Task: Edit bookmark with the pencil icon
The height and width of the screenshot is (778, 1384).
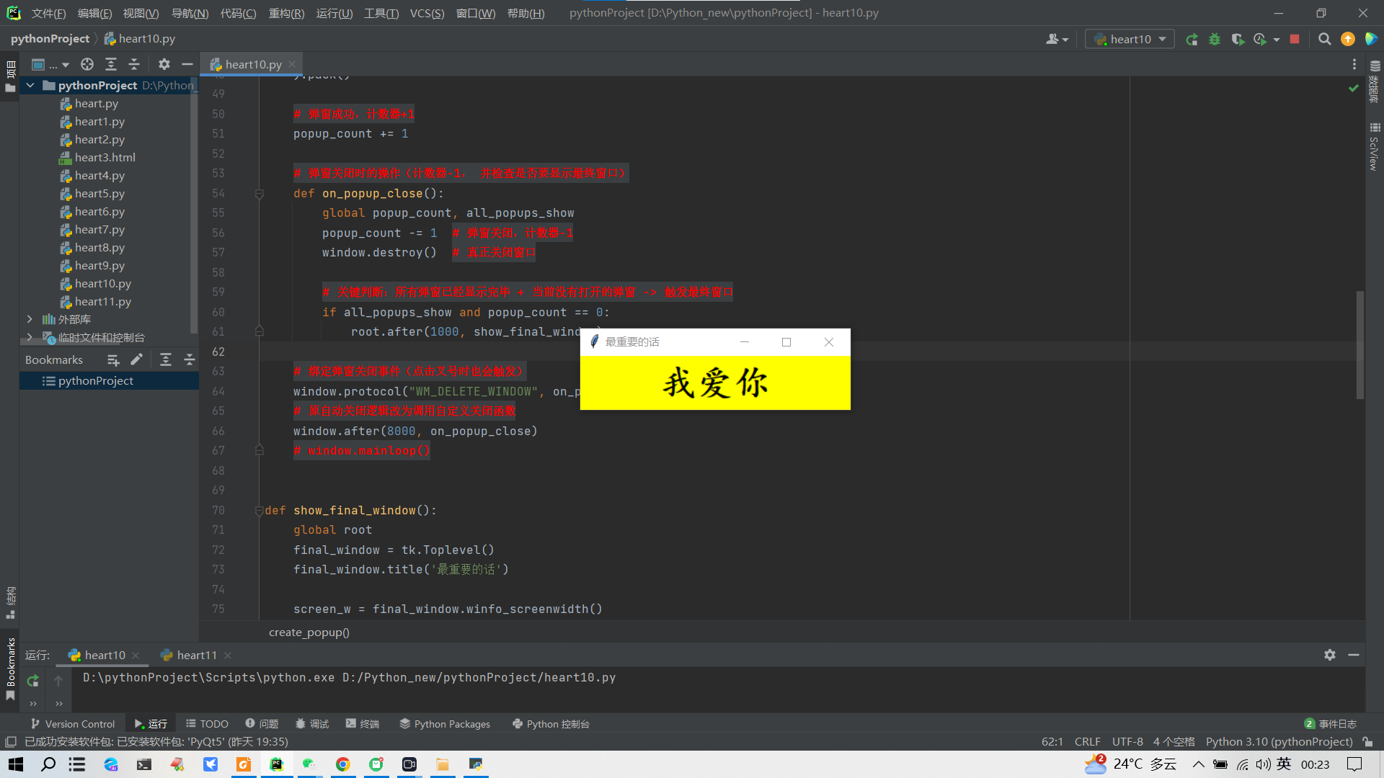Action: point(137,359)
